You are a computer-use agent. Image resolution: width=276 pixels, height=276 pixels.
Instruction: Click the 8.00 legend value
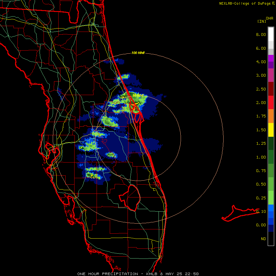[261, 34]
